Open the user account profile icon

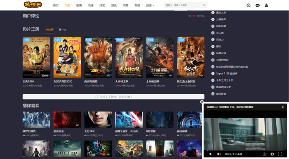pyautogui.click(x=267, y=5)
